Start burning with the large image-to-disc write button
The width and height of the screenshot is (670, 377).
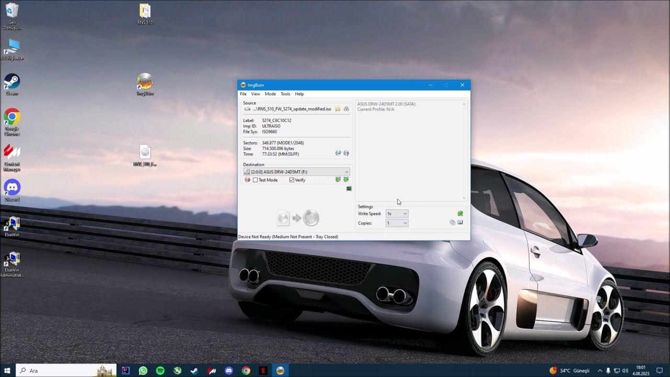(298, 218)
